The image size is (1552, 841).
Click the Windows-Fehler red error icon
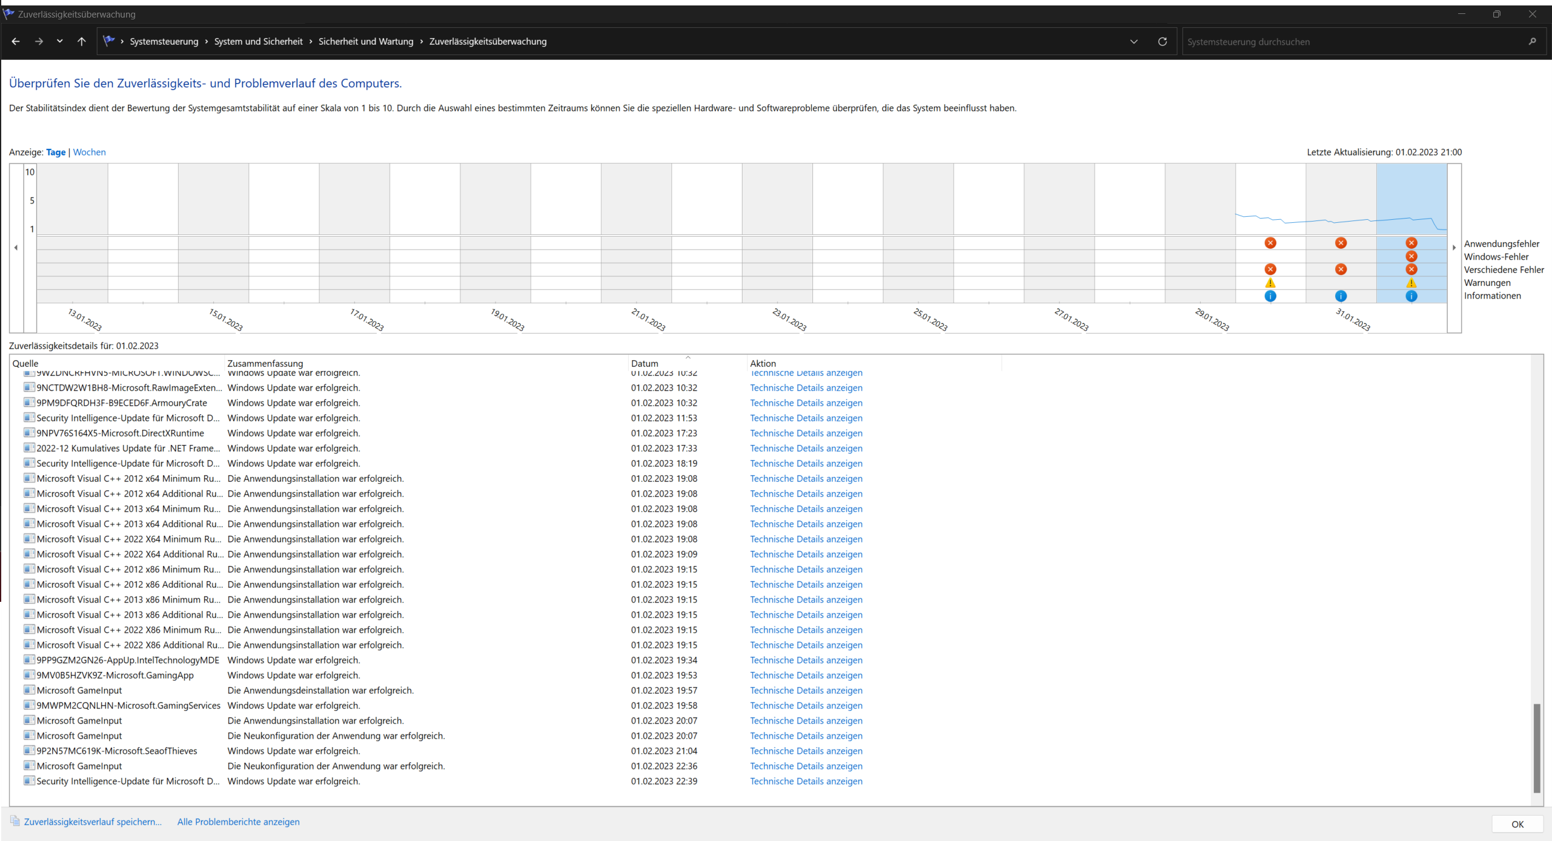(x=1411, y=256)
